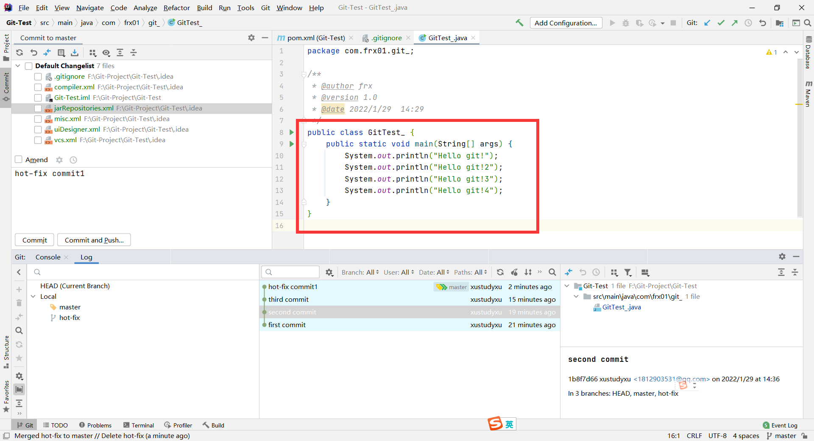Screen dimensions: 814x441
Task: Open the Branch: All filter dropdown
Action: point(360,272)
